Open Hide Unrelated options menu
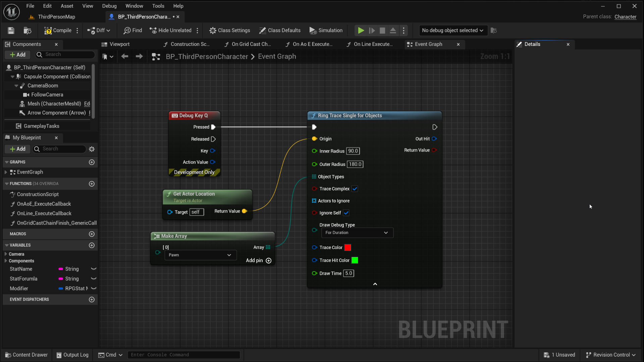644x362 pixels. tap(198, 31)
